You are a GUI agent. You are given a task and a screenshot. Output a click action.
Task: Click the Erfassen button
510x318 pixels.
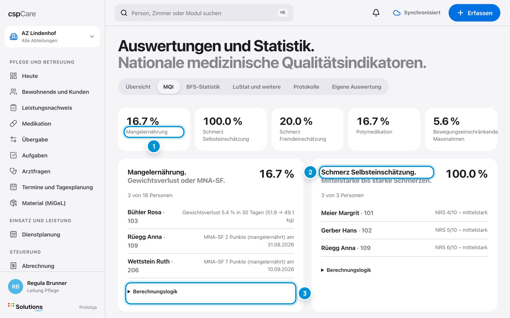474,13
